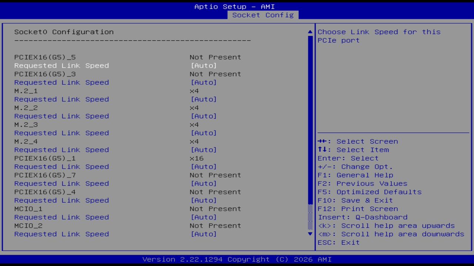474x266 pixels.
Task: Select the F10 Save & Exit help entry
Action: 355,200
